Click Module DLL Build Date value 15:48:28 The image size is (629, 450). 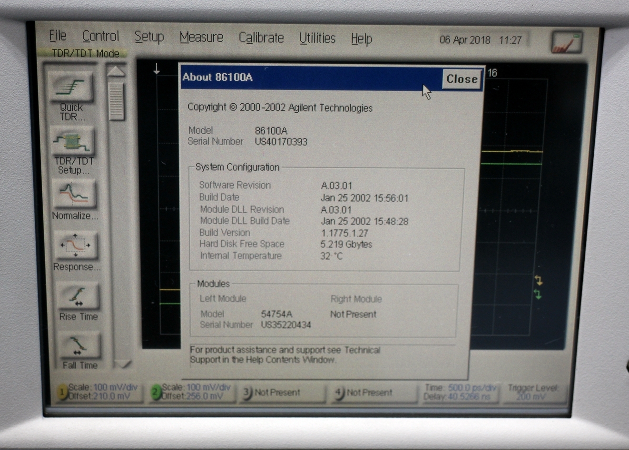[x=364, y=221]
